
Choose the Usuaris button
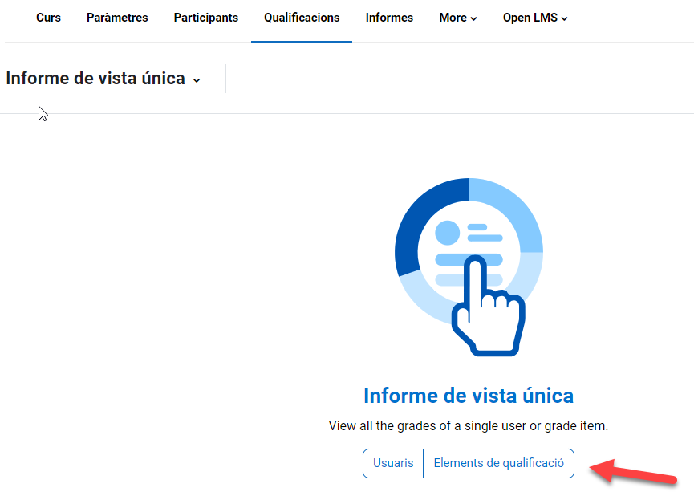pos(393,463)
